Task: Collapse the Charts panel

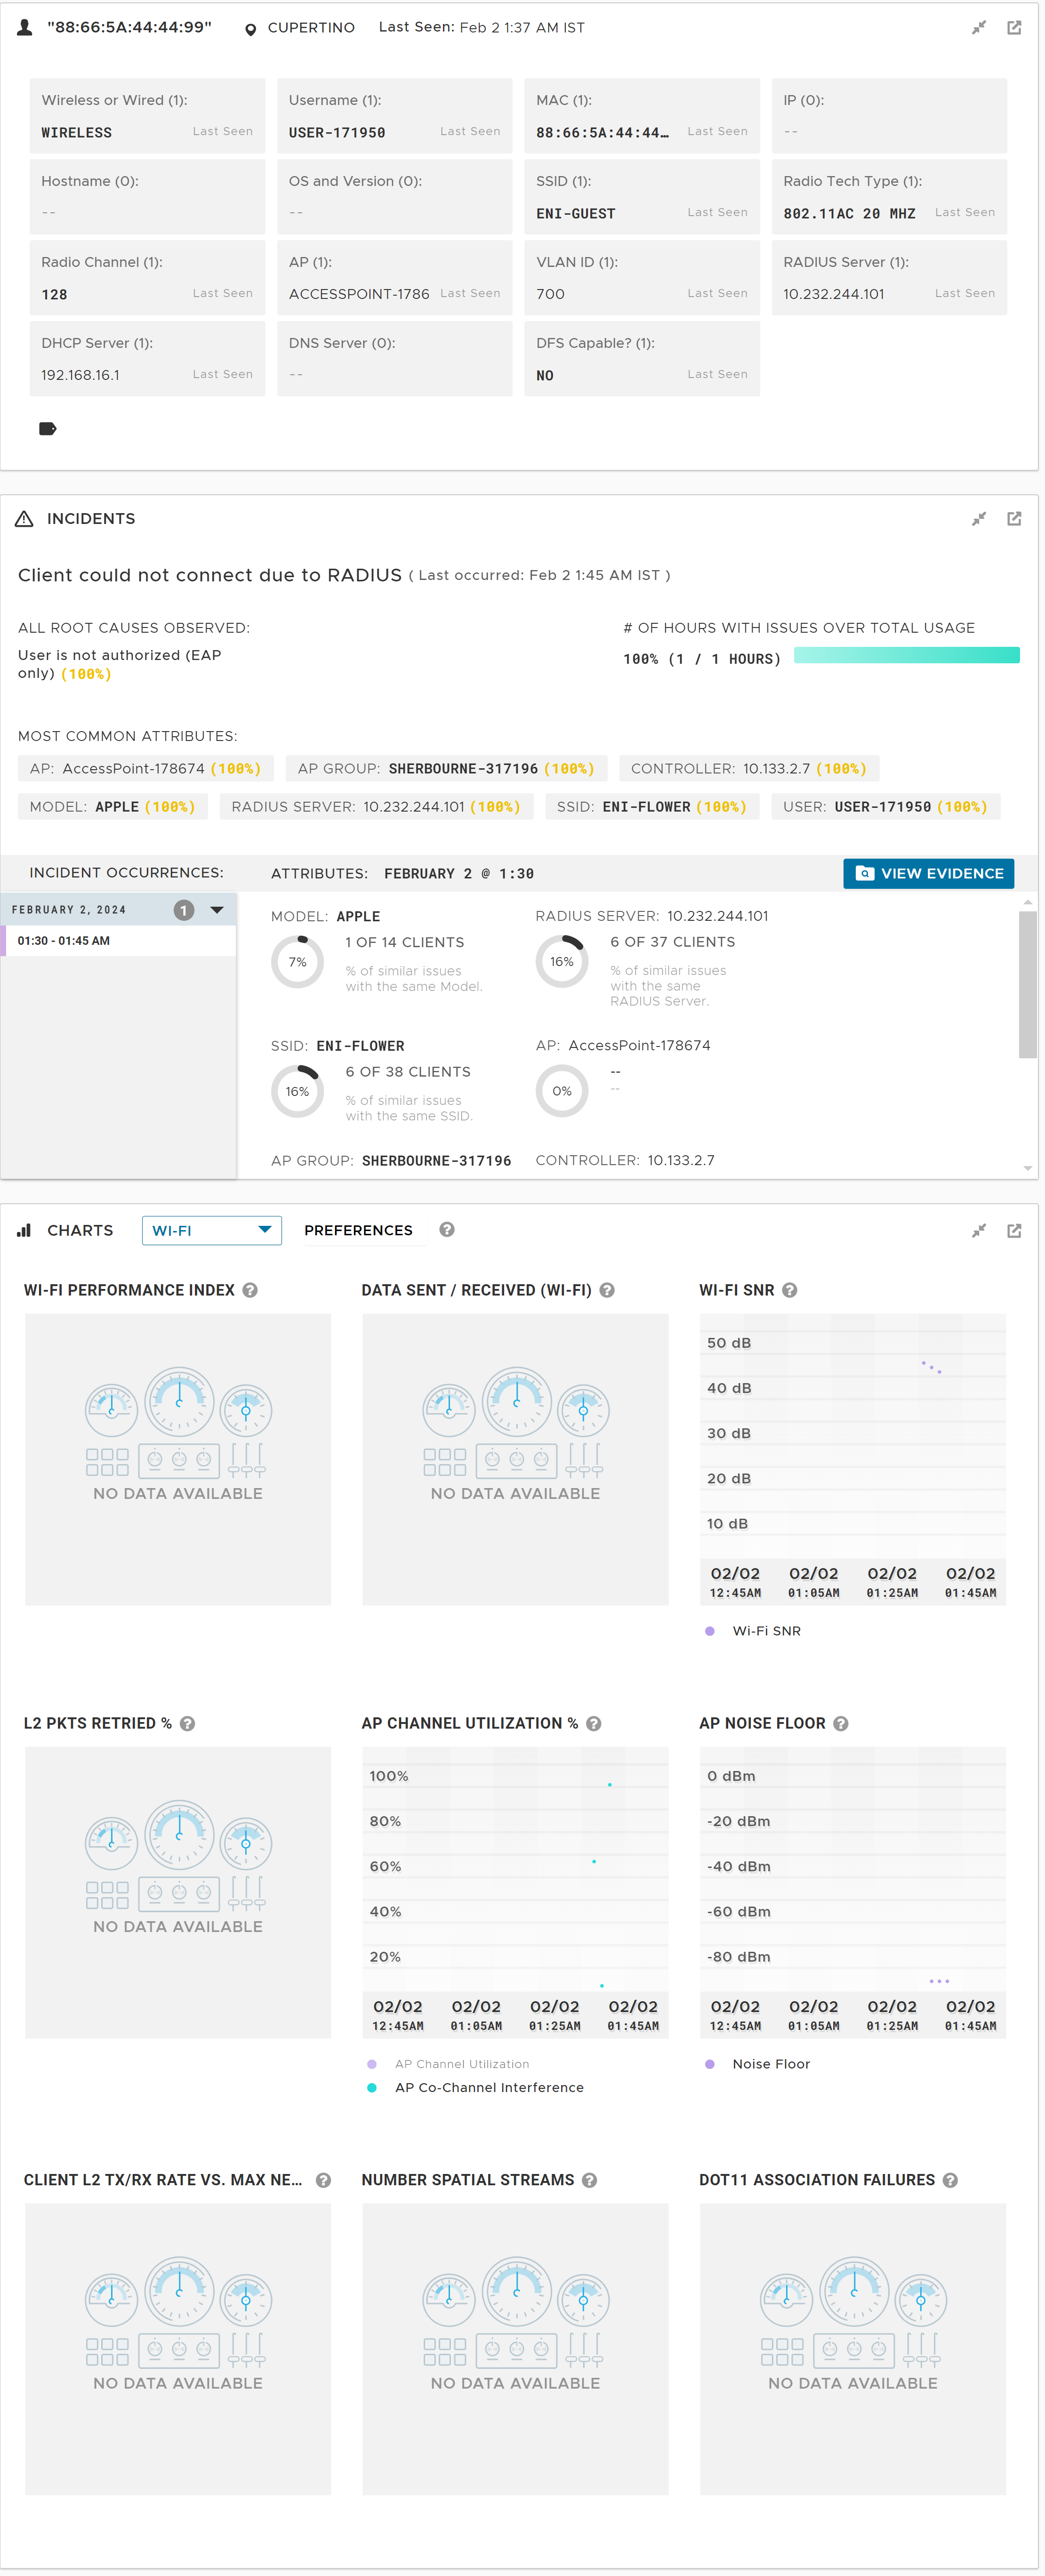Action: coord(978,1231)
